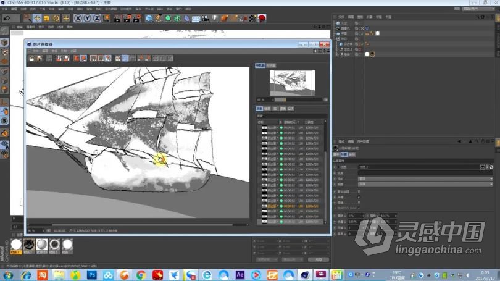Select the first render in history list

tap(290, 128)
